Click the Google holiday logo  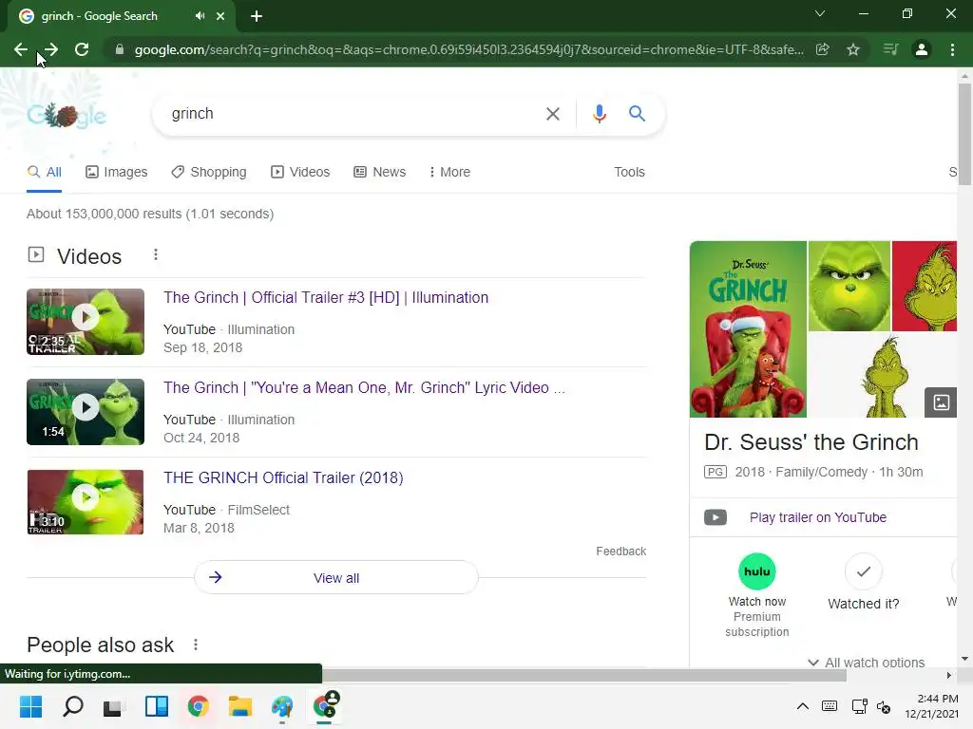[67, 115]
